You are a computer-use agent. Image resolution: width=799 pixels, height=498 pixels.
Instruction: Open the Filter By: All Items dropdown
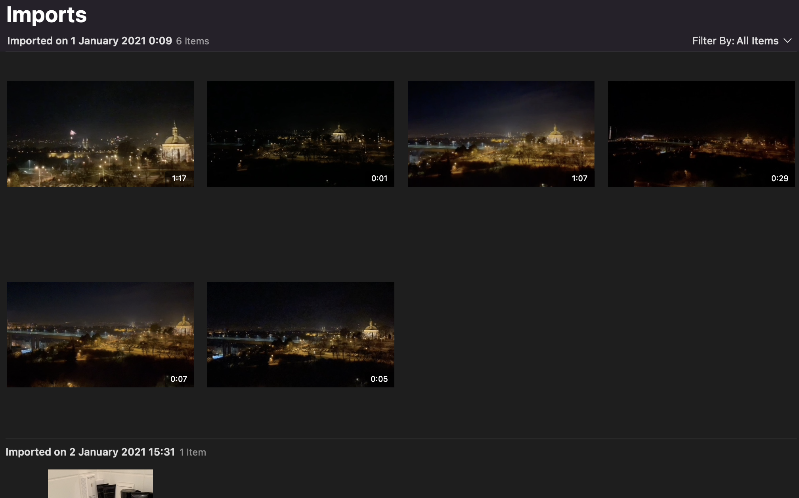(735, 41)
